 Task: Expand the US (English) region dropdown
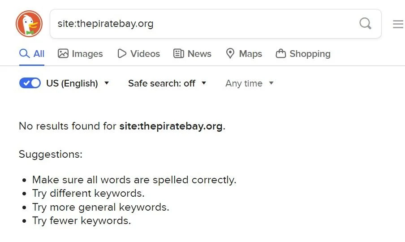[78, 83]
